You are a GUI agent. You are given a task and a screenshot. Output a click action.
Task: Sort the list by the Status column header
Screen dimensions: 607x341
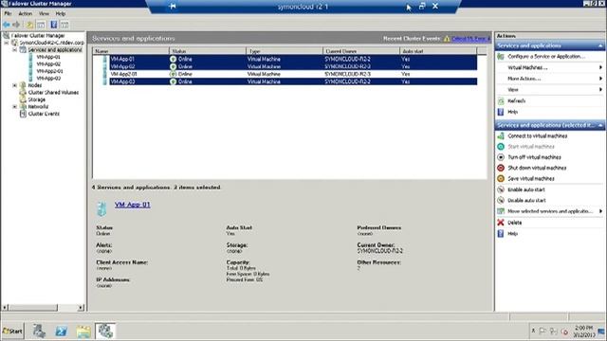[208, 51]
